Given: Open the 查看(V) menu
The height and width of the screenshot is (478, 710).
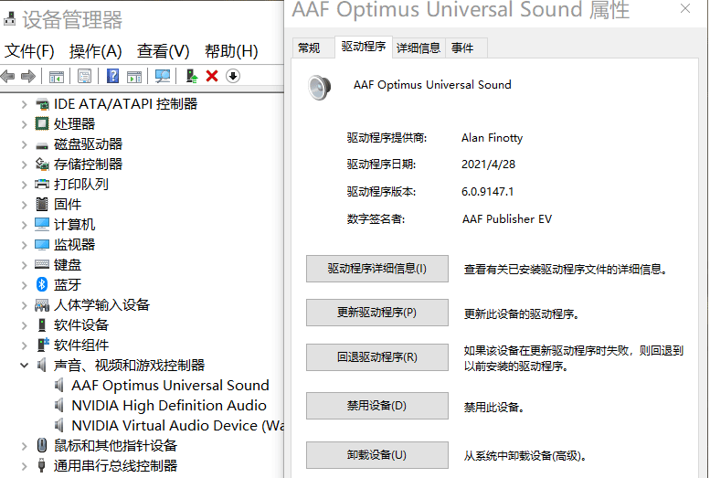Looking at the screenshot, I should (x=163, y=51).
